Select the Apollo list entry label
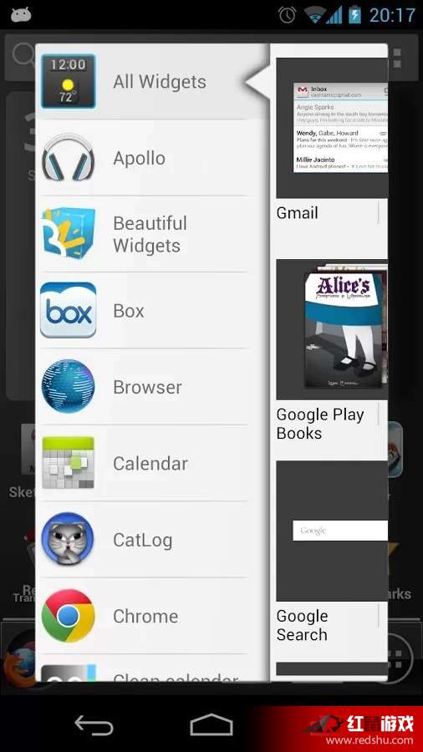This screenshot has height=752, width=423. pyautogui.click(x=139, y=158)
